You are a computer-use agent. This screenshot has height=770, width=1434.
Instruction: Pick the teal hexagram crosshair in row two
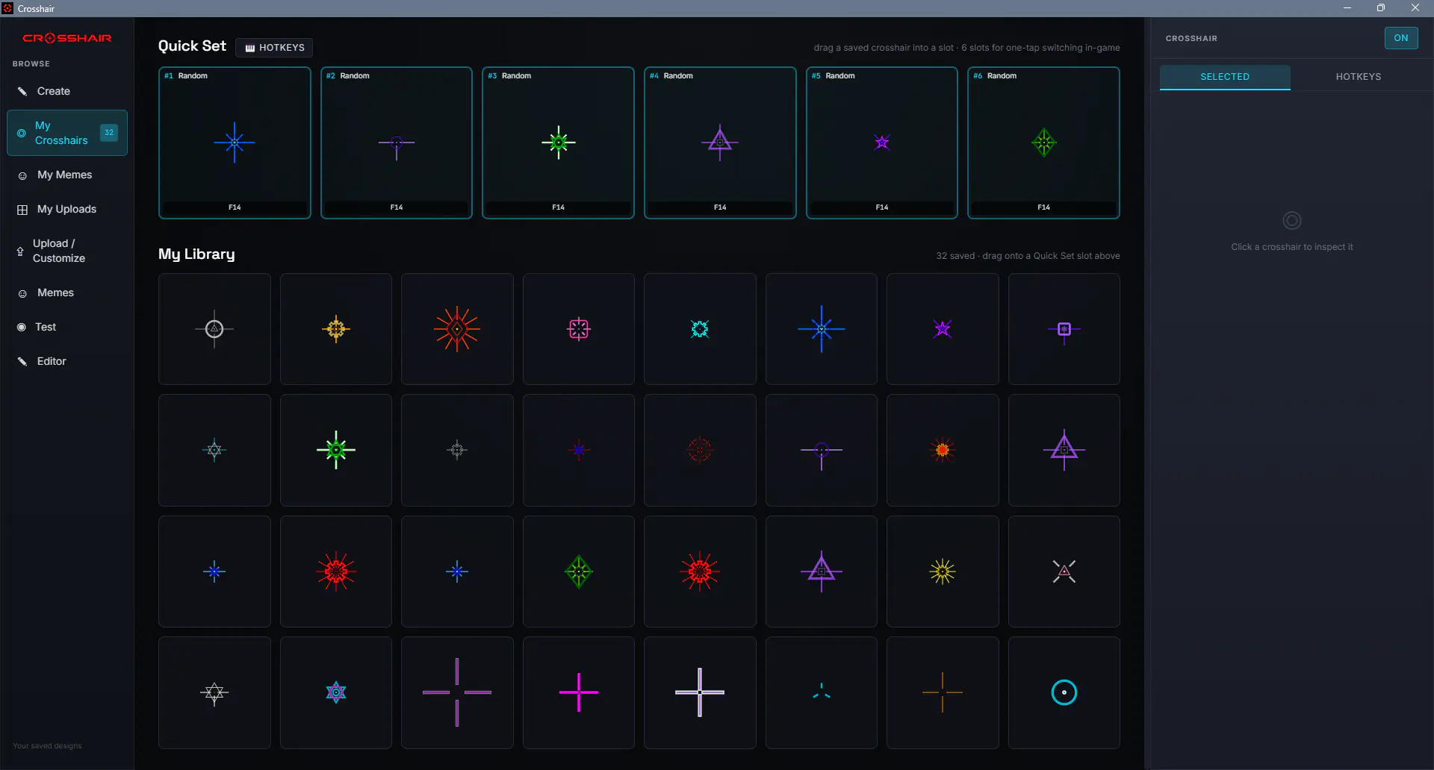214,450
